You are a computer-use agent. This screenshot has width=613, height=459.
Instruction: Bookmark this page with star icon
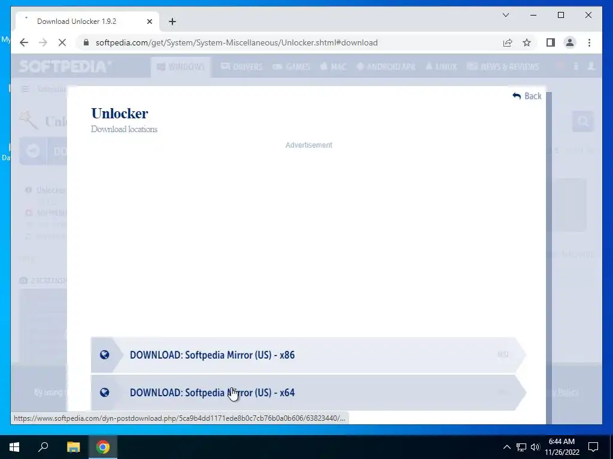(527, 42)
